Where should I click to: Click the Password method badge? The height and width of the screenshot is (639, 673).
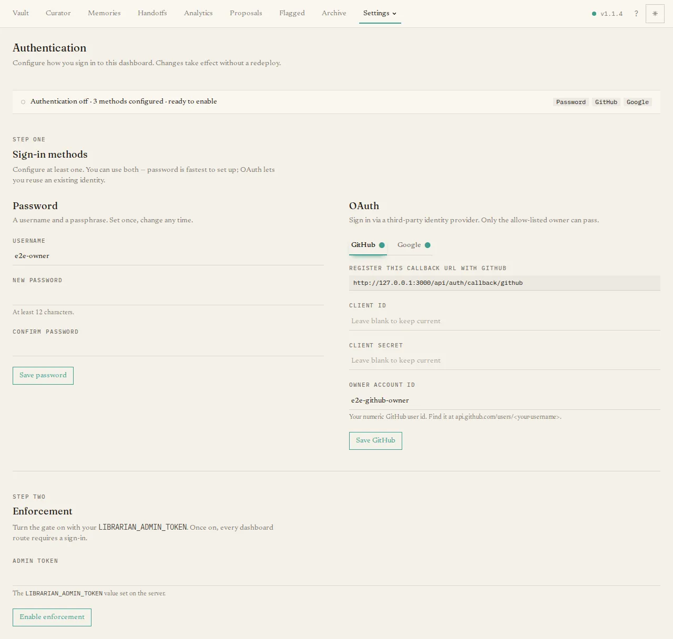571,102
